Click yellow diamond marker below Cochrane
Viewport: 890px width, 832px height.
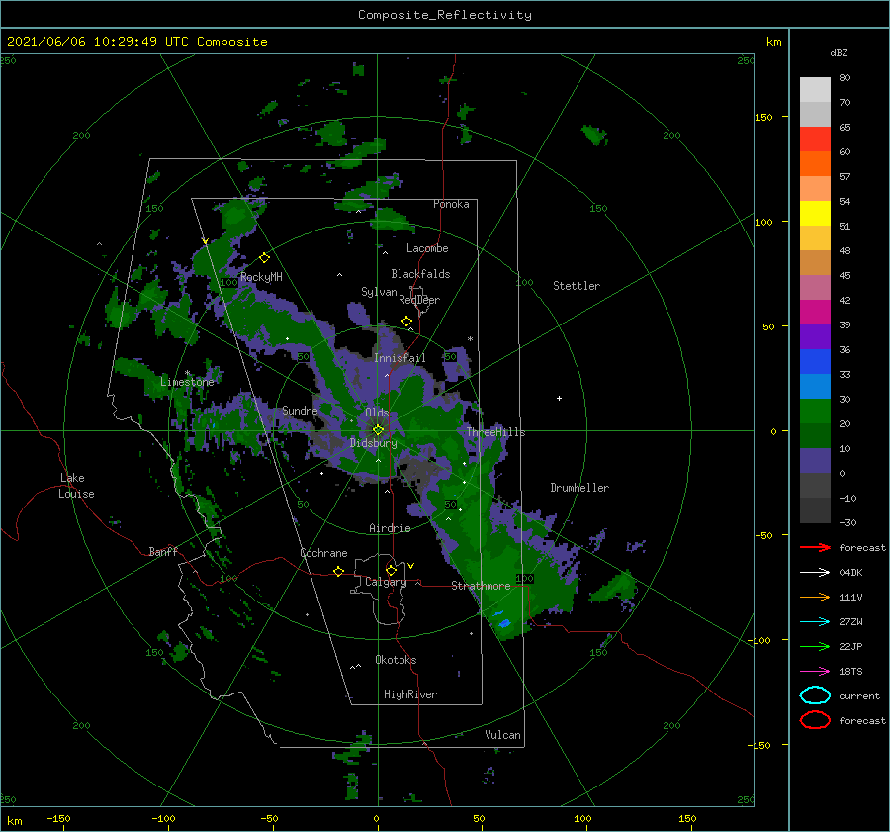coord(339,571)
